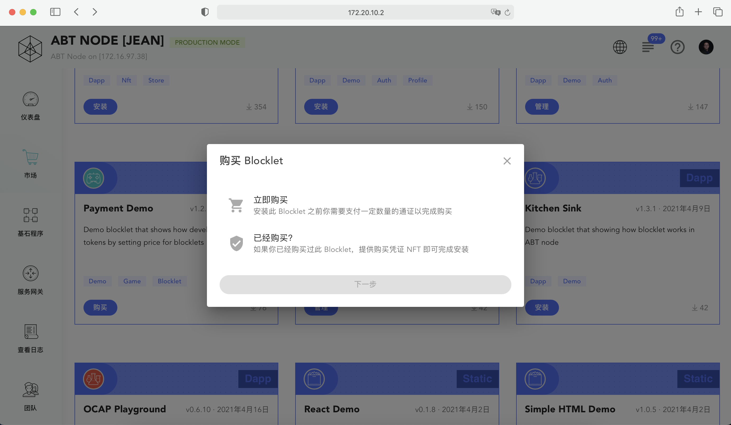The image size is (731, 425).
Task: Open the Team (团队) sidebar icon
Action: [30, 390]
